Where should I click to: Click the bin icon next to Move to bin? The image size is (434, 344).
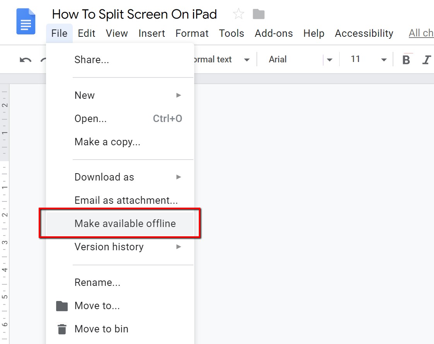(62, 329)
